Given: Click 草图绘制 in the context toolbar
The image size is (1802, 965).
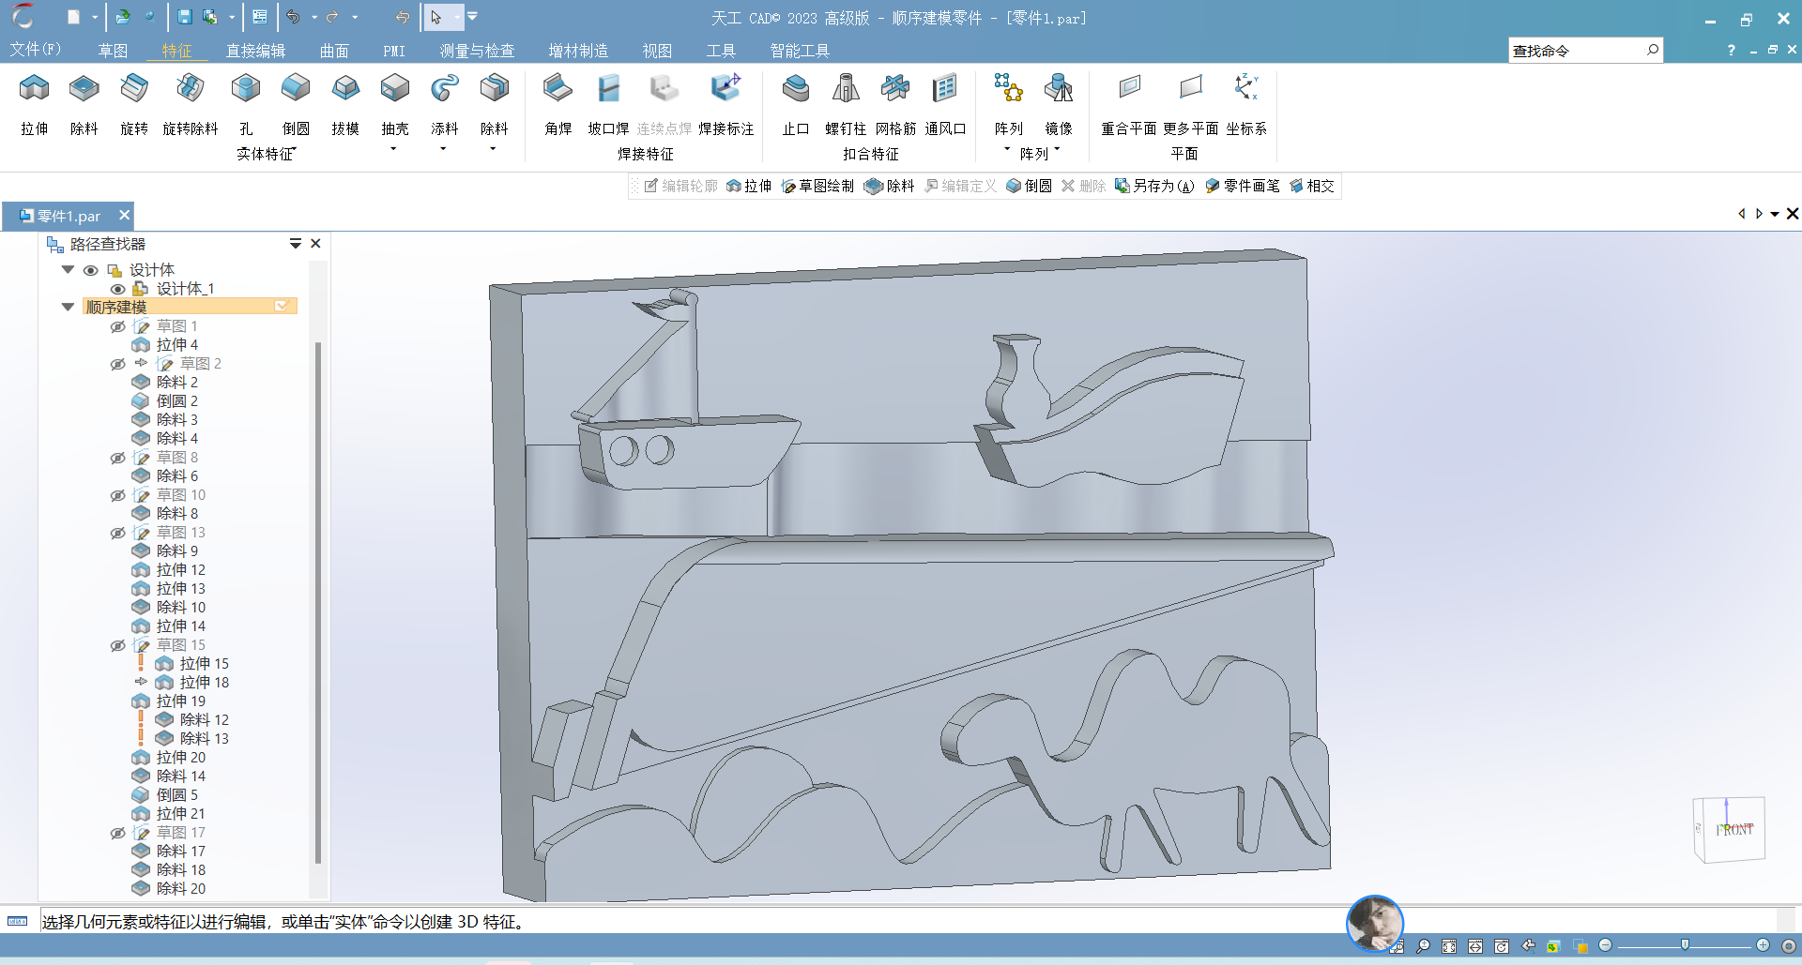Looking at the screenshot, I should tap(817, 186).
